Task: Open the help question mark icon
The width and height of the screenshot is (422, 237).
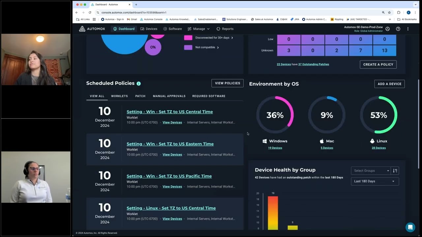Action: point(398,29)
